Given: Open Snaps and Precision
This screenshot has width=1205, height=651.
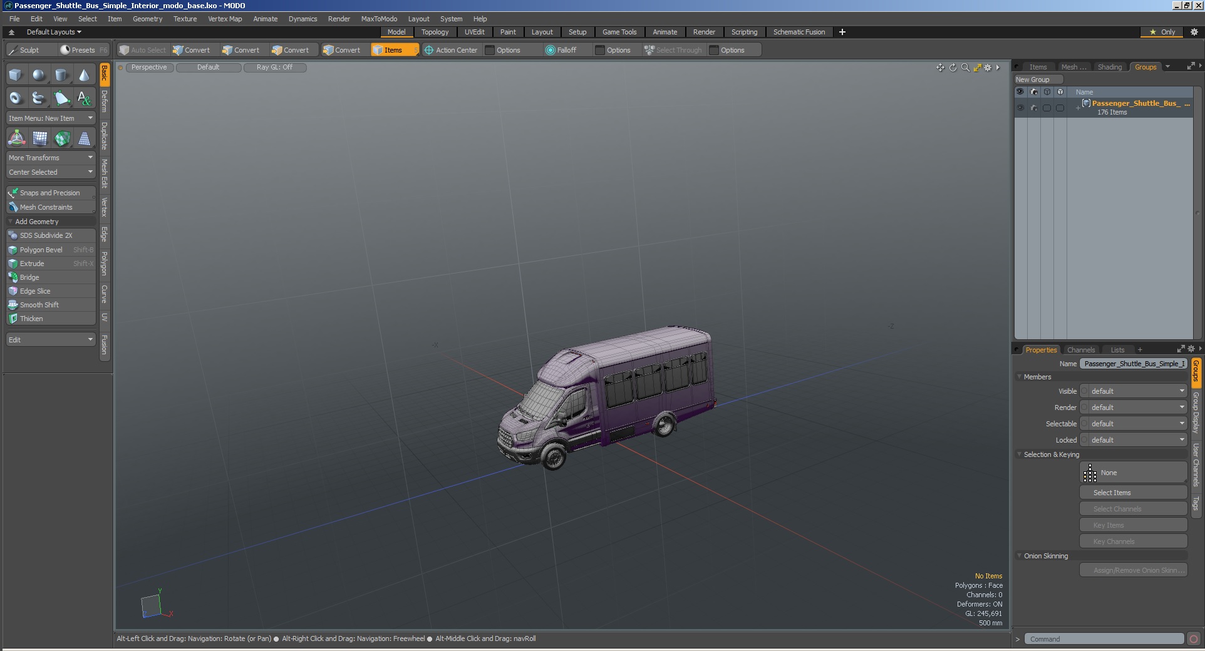Looking at the screenshot, I should 51,193.
